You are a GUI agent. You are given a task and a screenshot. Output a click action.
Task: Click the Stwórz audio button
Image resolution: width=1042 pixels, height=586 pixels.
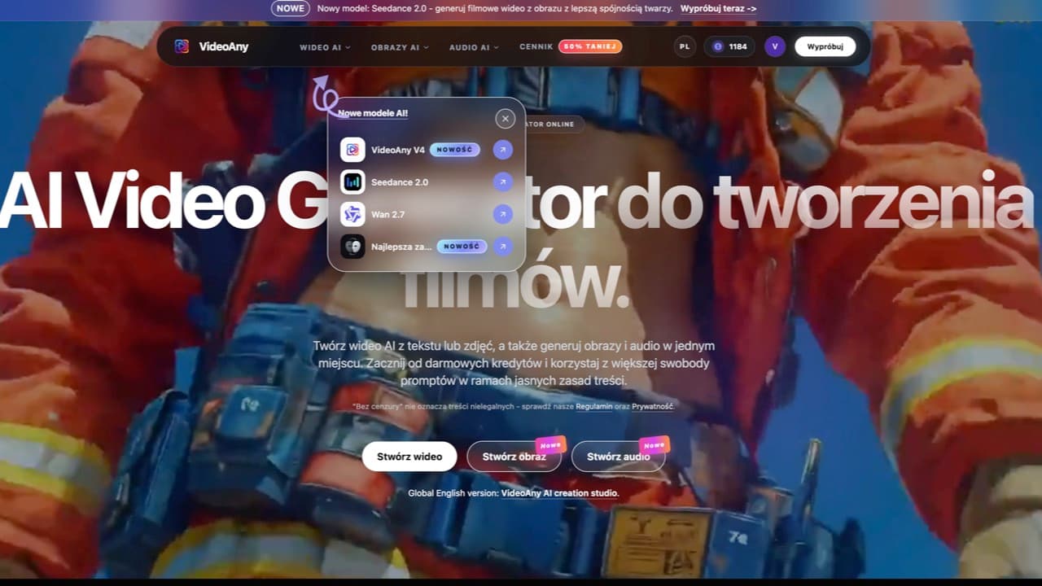tap(619, 457)
